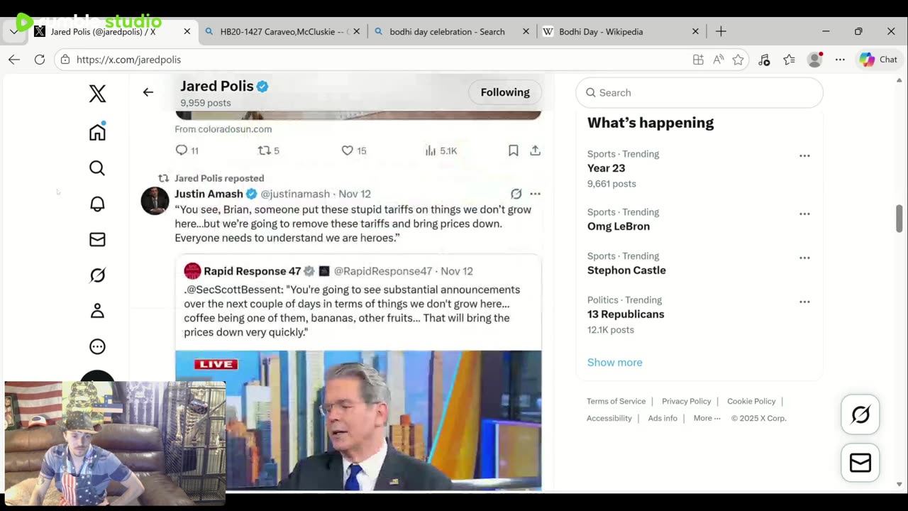Viewport: 908px width, 511px height.
Task: Toggle read aloud icon in address bar
Action: [718, 60]
